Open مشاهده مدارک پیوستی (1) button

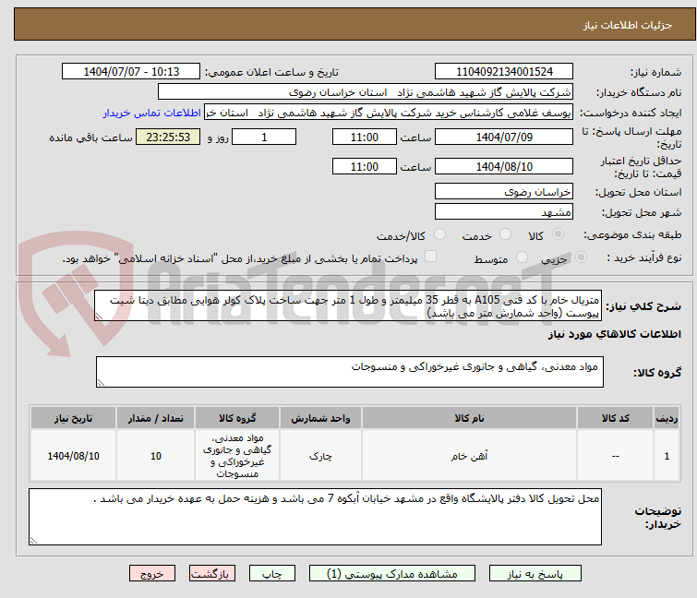[x=392, y=574]
